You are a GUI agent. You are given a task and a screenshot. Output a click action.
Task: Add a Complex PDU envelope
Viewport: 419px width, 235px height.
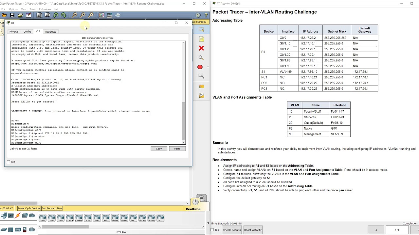pos(201,96)
